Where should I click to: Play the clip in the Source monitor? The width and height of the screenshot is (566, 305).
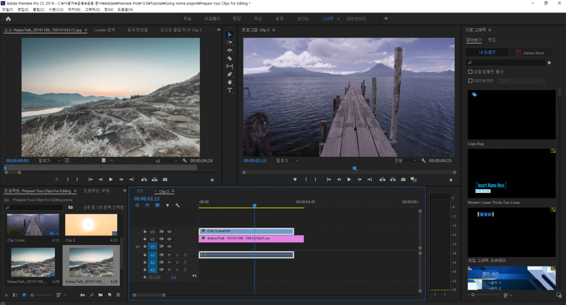coord(111,179)
